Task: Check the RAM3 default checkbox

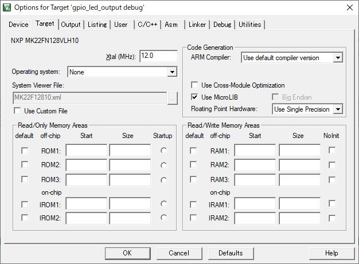Action: [x=193, y=179]
